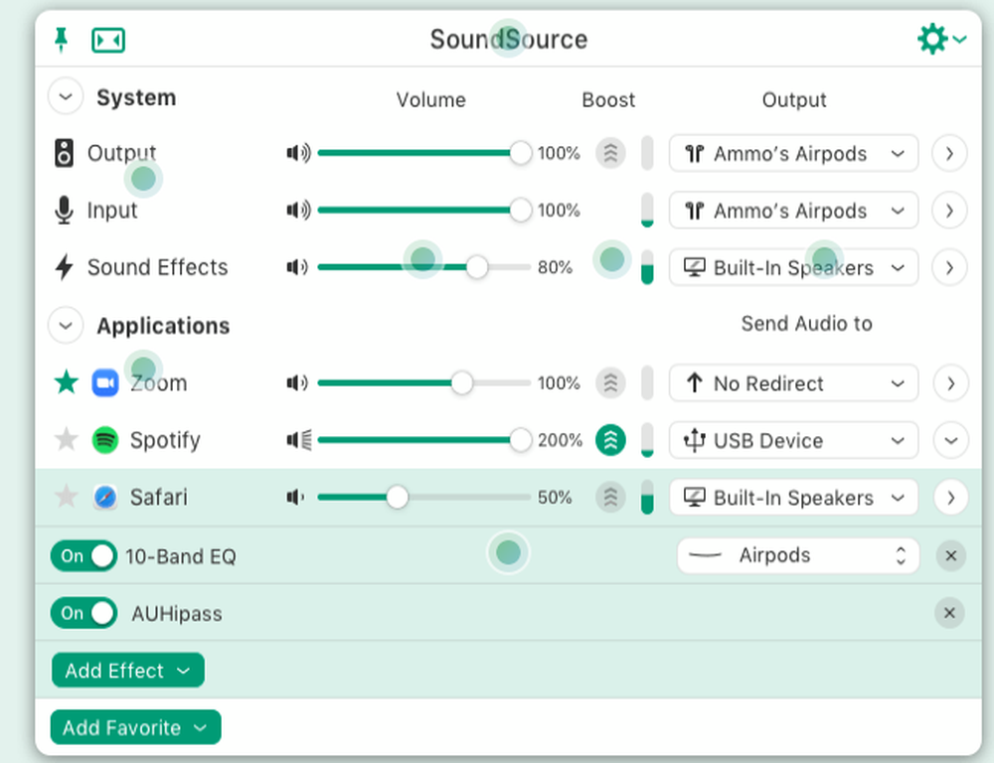Click the AUHipass effect name
Viewport: 994px width, 763px height.
coord(177,613)
